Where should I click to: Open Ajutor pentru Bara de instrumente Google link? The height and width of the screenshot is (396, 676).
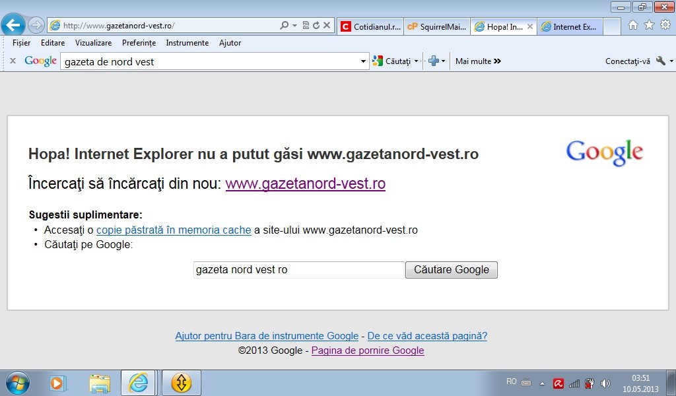pyautogui.click(x=267, y=336)
